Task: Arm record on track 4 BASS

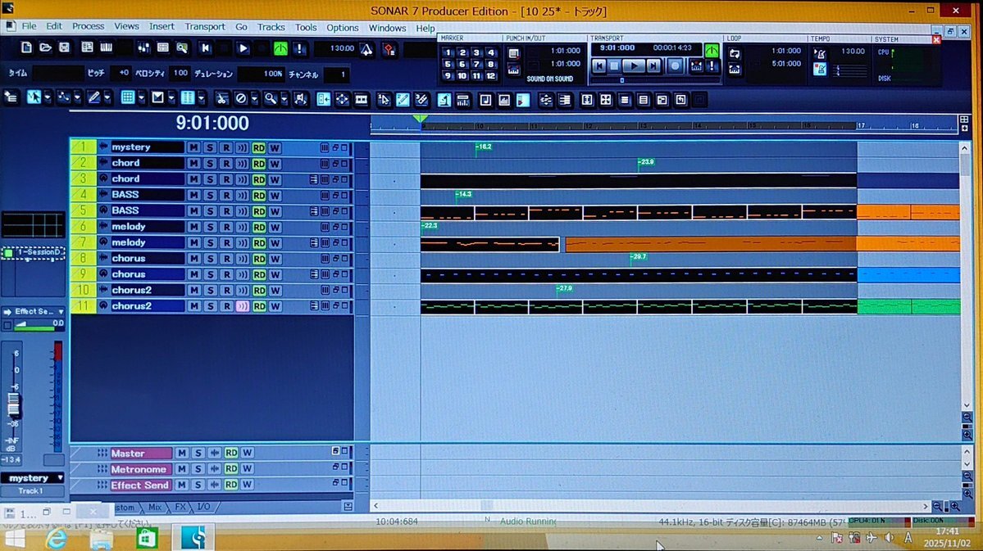Action: (x=226, y=196)
